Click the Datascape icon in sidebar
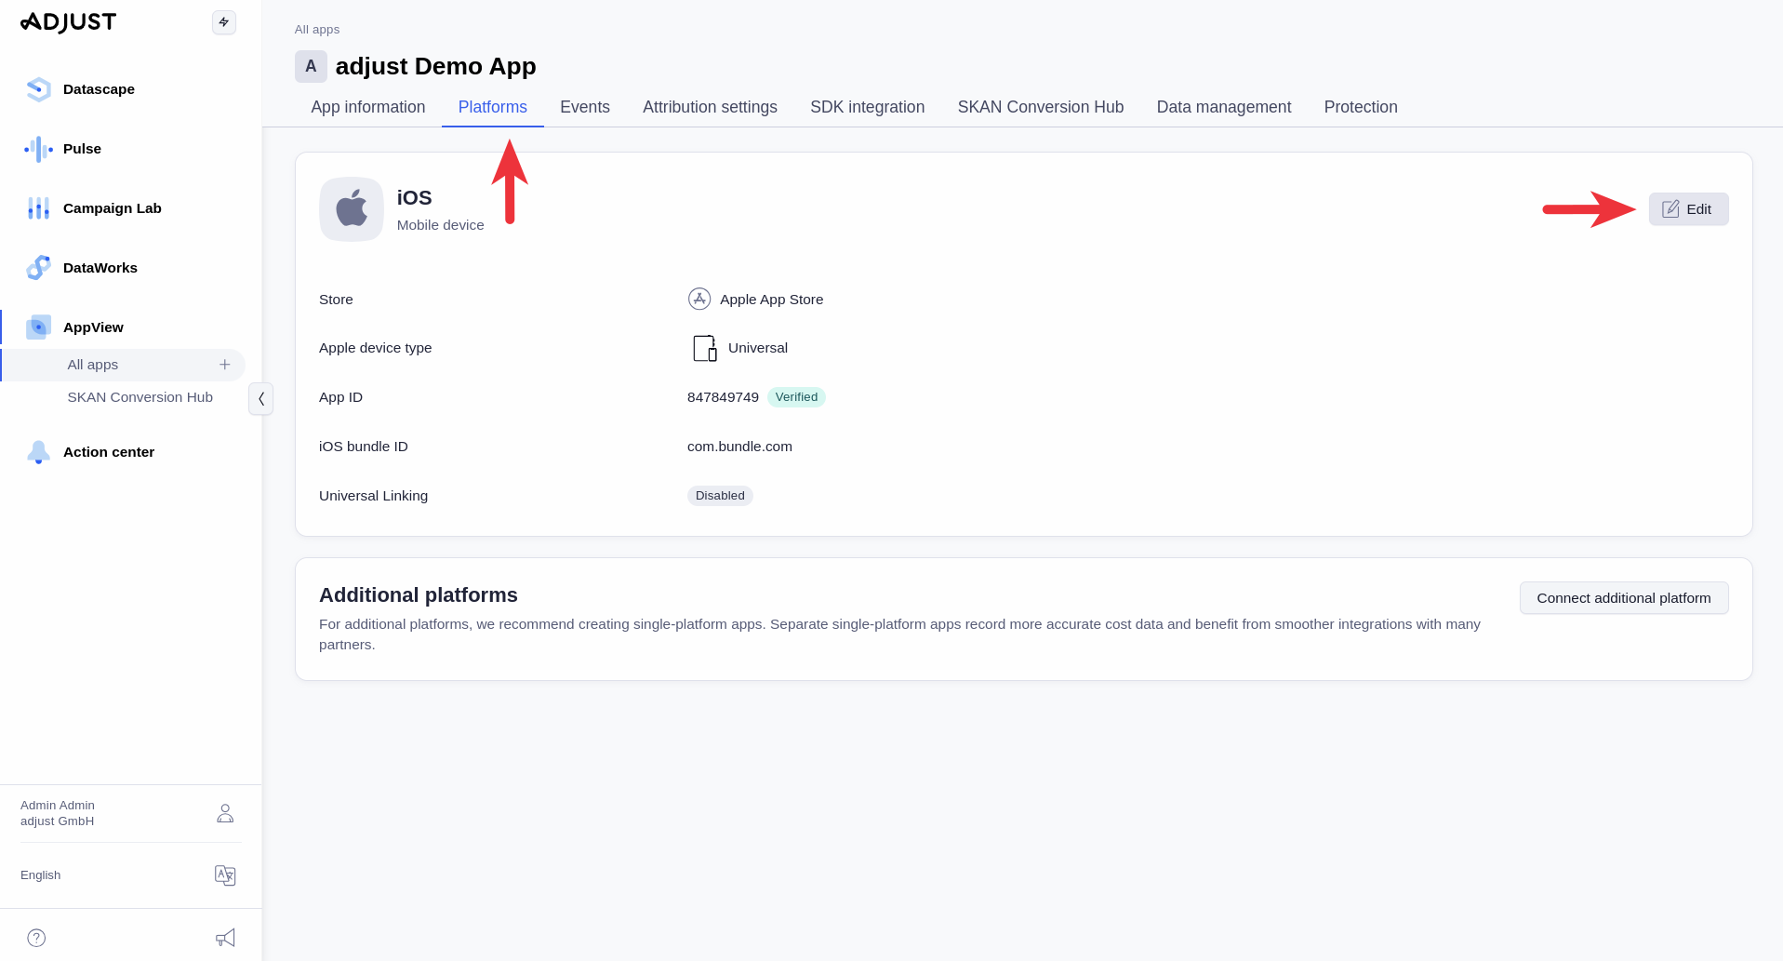The width and height of the screenshot is (1783, 961). (38, 89)
